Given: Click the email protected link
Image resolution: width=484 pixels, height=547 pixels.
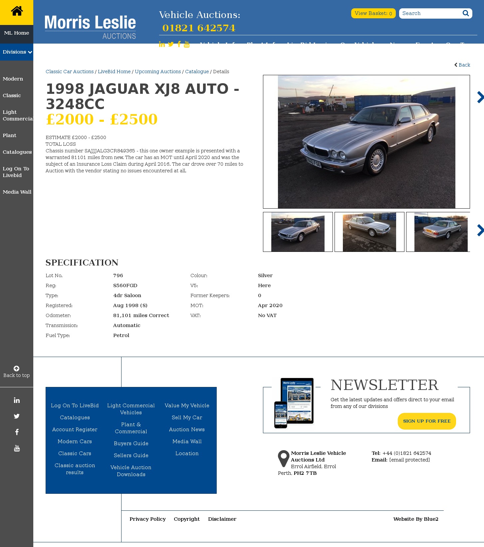Looking at the screenshot, I should (409, 460).
